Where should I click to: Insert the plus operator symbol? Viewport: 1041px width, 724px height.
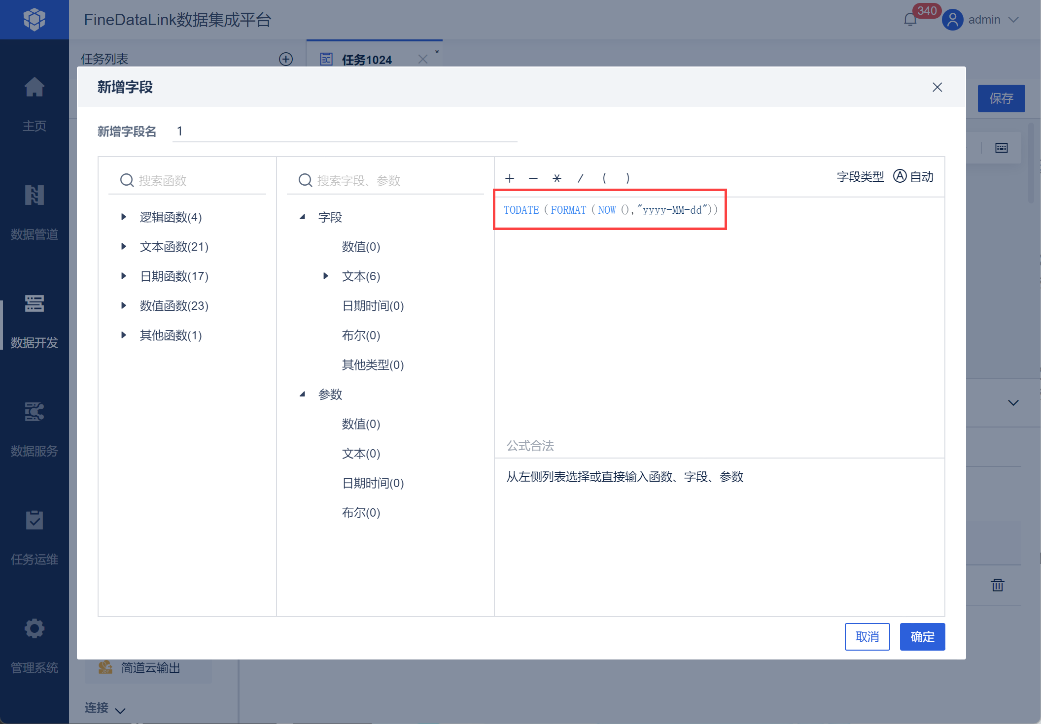[x=510, y=178]
